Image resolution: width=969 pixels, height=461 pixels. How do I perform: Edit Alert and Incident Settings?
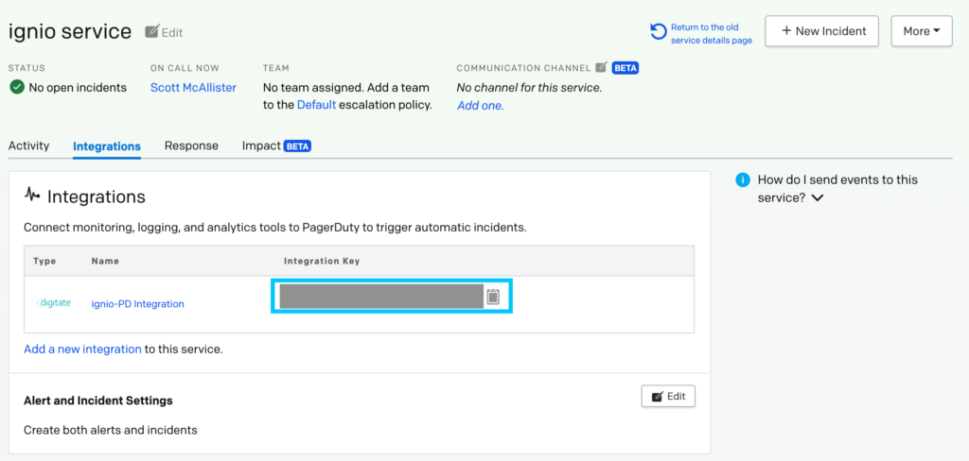click(x=668, y=397)
